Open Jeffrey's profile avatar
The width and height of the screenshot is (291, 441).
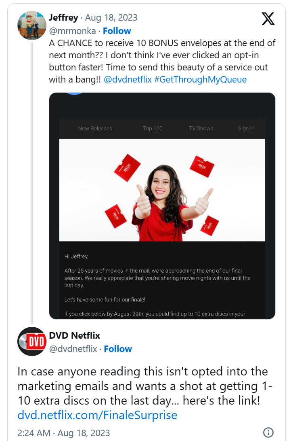[32, 26]
